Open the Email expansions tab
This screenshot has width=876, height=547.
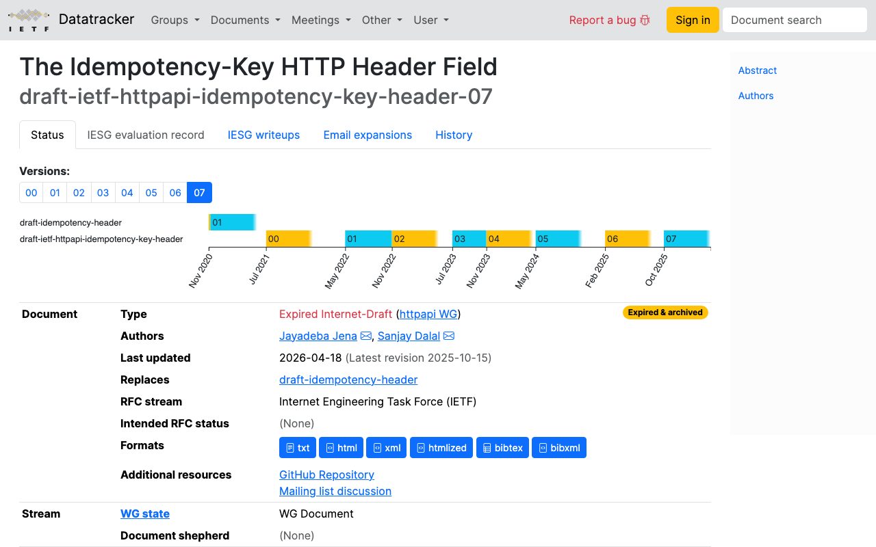pyautogui.click(x=368, y=135)
